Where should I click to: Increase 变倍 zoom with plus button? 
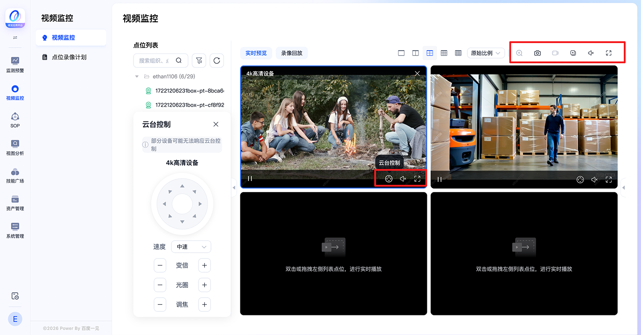[204, 265]
